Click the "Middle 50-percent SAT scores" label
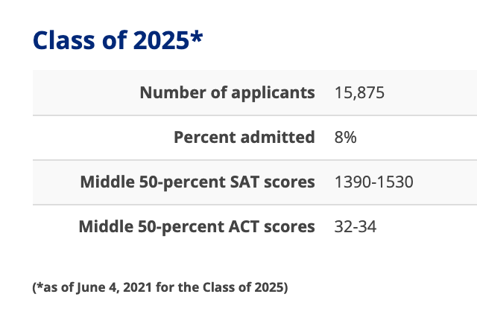Image resolution: width=477 pixels, height=329 pixels. pos(198,182)
